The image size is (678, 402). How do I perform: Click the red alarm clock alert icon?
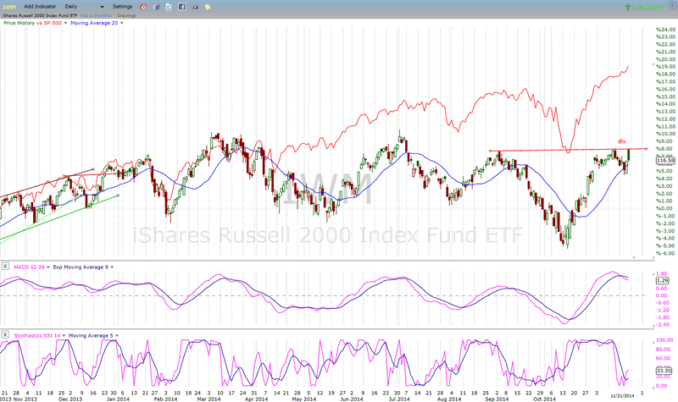coord(143,7)
